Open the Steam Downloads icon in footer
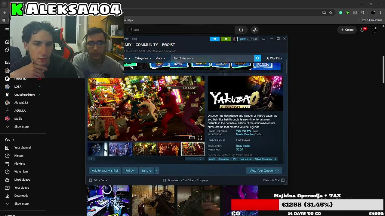This screenshot has height=216, width=385. (164, 180)
